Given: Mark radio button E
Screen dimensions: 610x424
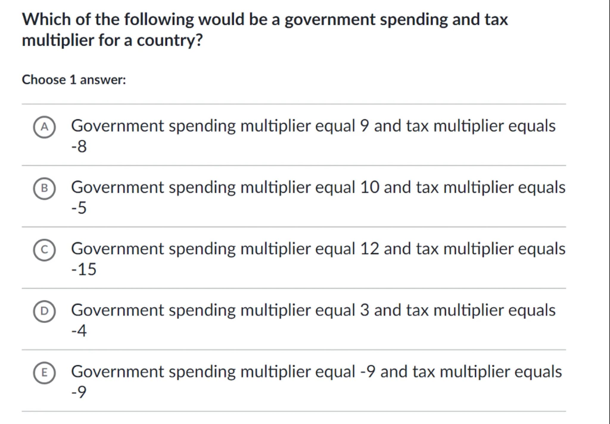Looking at the screenshot, I should (x=44, y=373).
